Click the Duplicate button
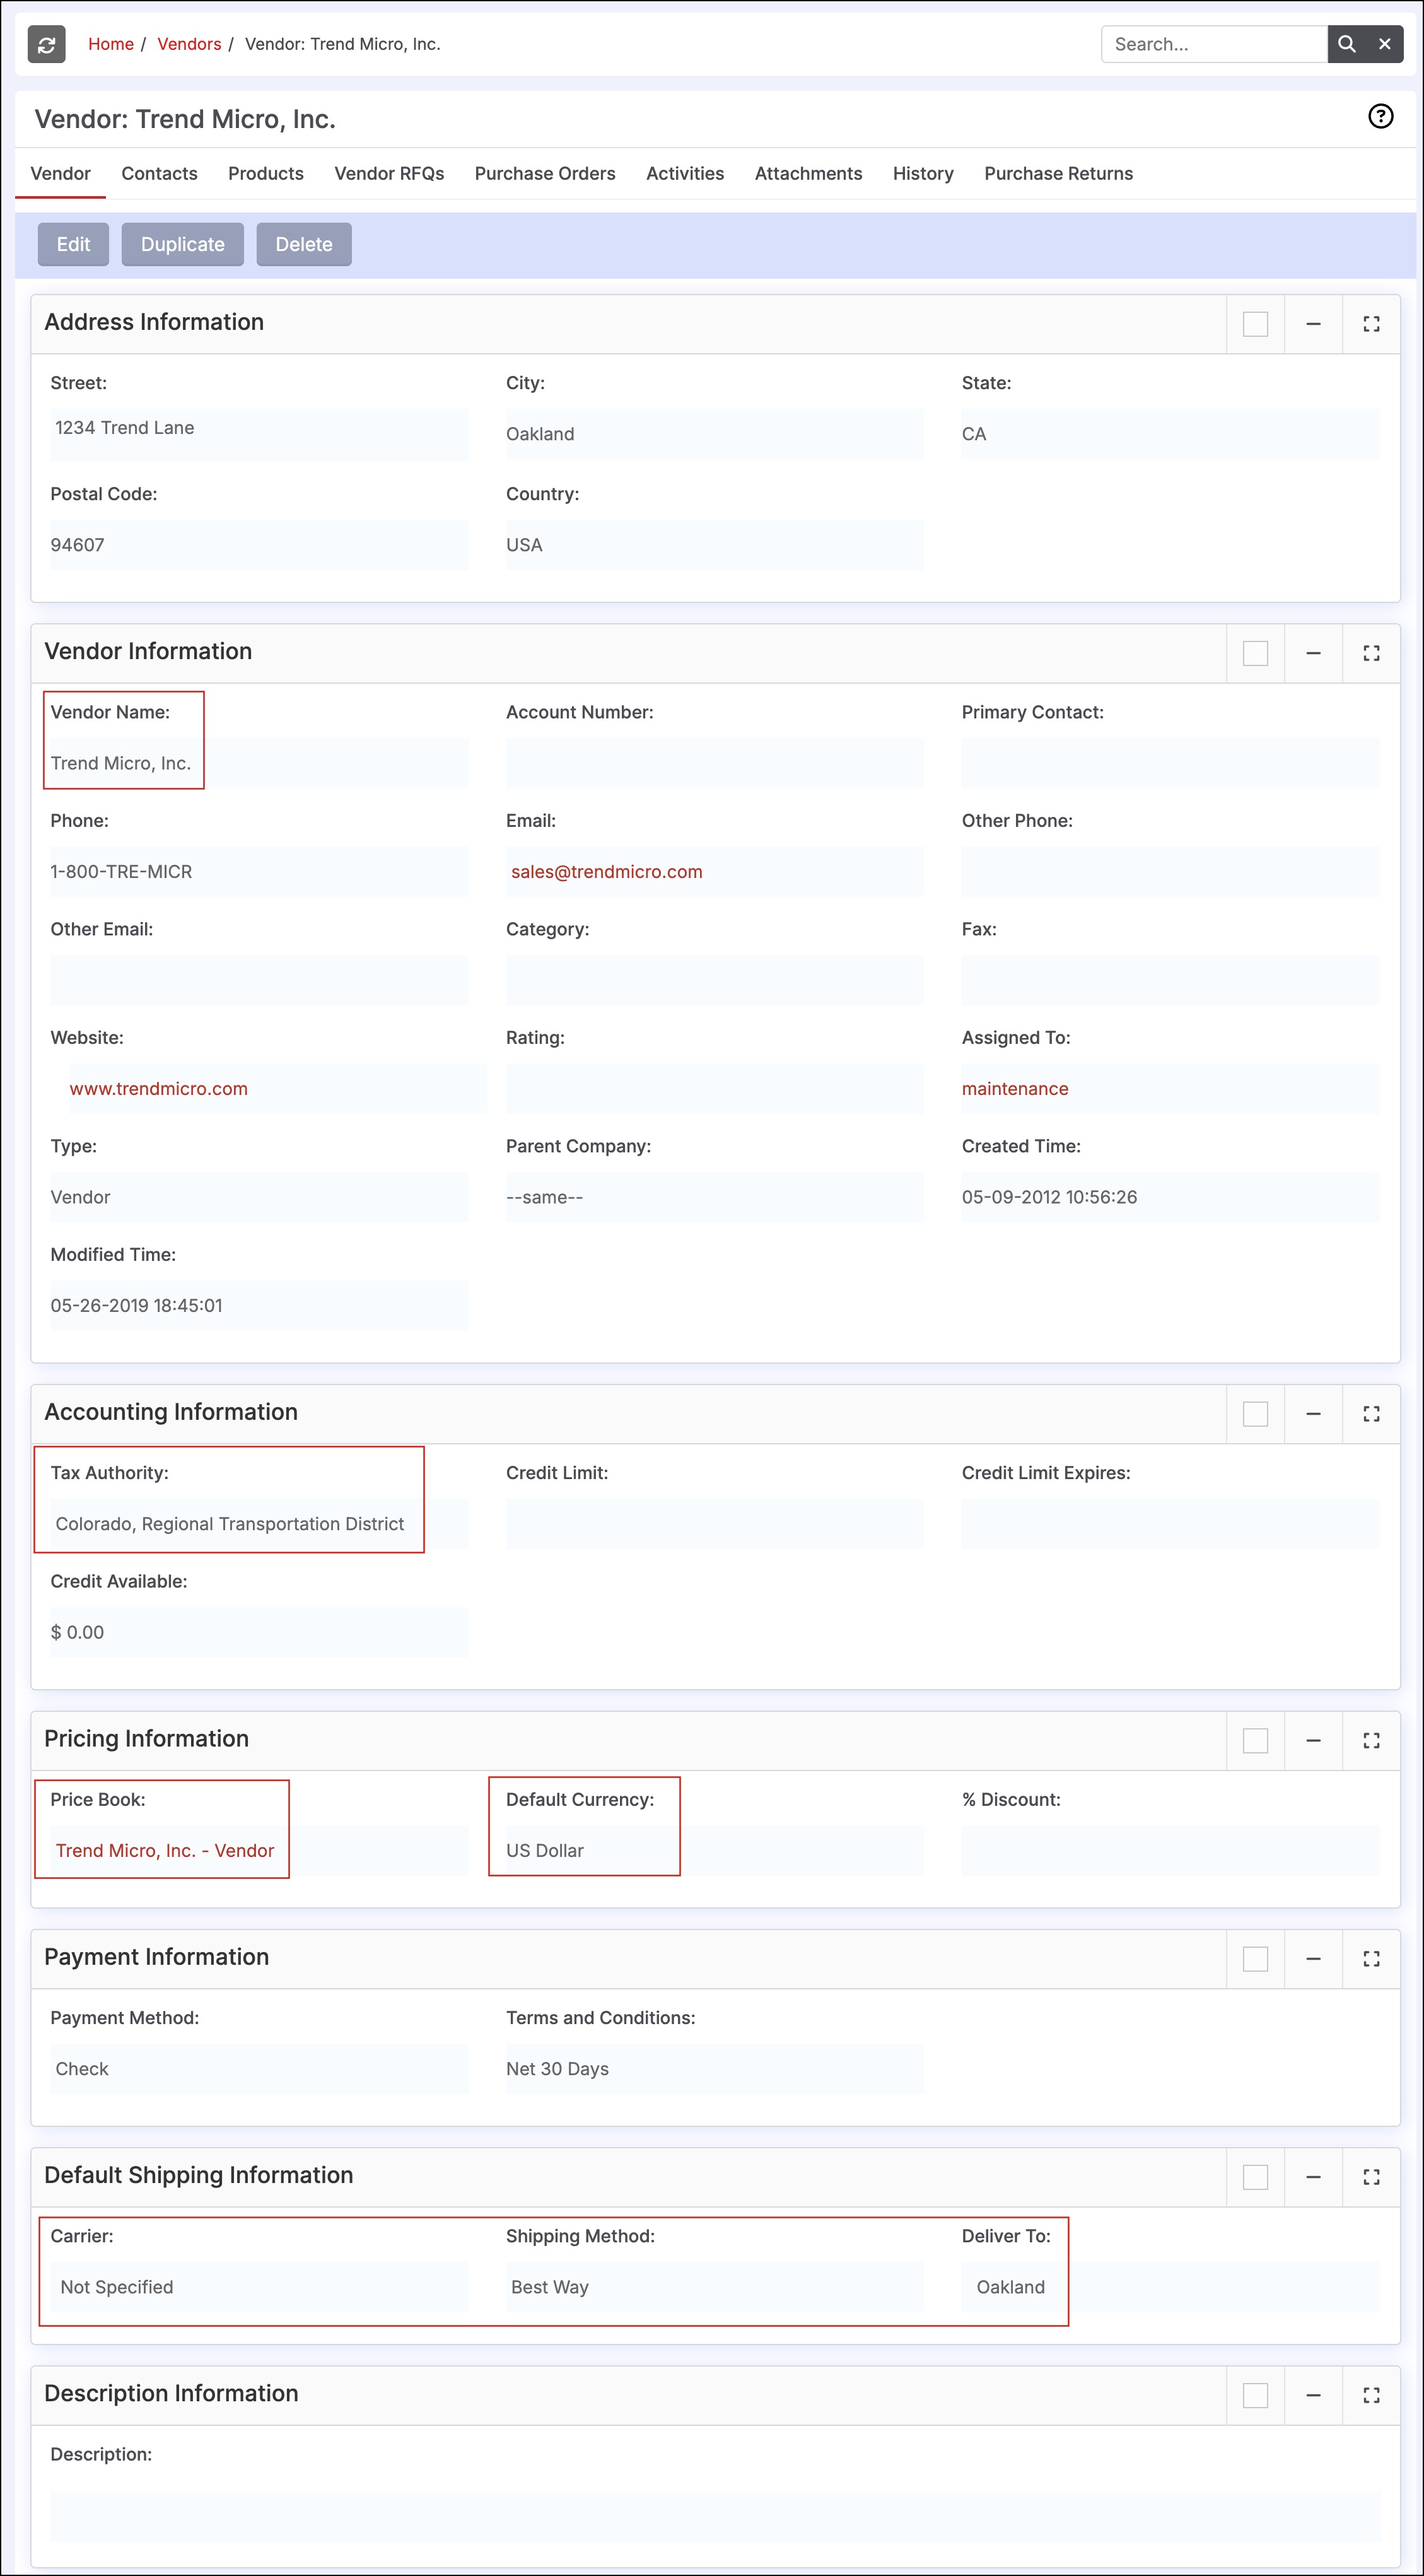1424x2576 pixels. pyautogui.click(x=183, y=244)
